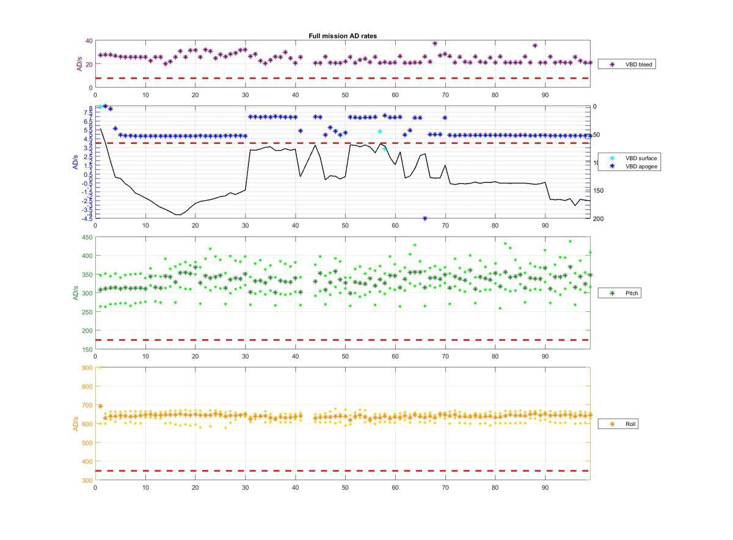Click the blue 'AD/s' y-axis label
The width and height of the screenshot is (733, 540).
76,162
